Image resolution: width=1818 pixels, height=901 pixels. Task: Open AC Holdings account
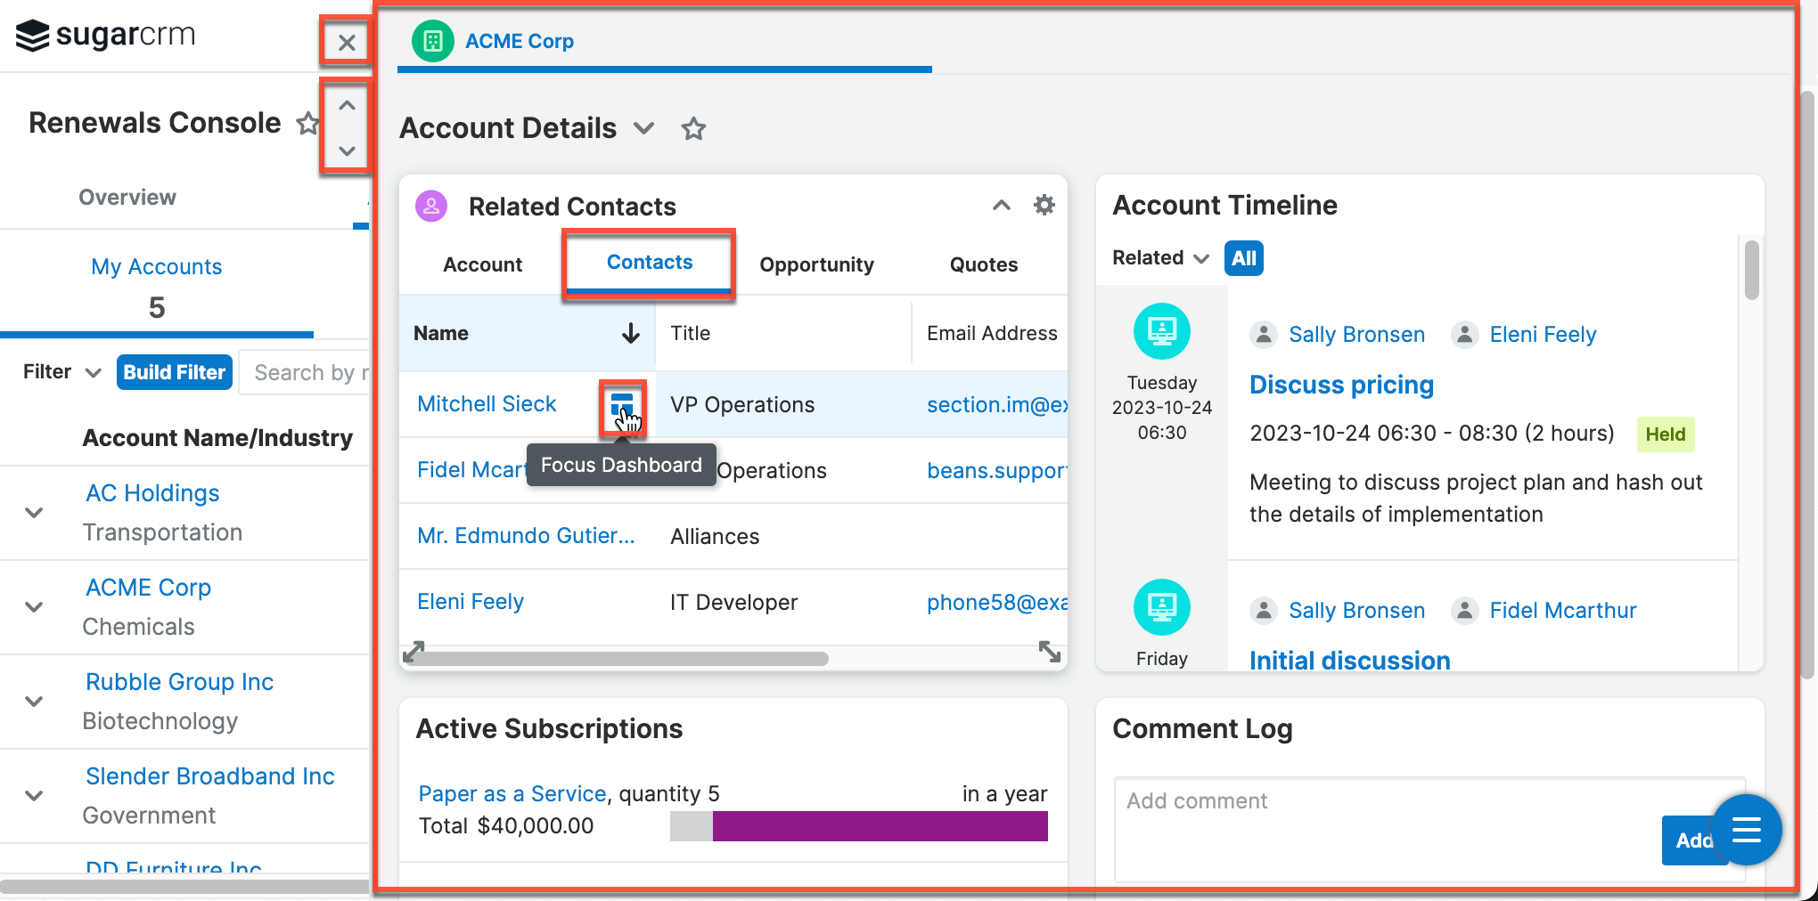[x=152, y=493]
